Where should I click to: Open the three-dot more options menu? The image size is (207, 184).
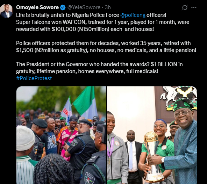coord(194,8)
